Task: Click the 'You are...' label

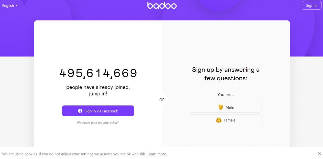Action: [x=226, y=95]
